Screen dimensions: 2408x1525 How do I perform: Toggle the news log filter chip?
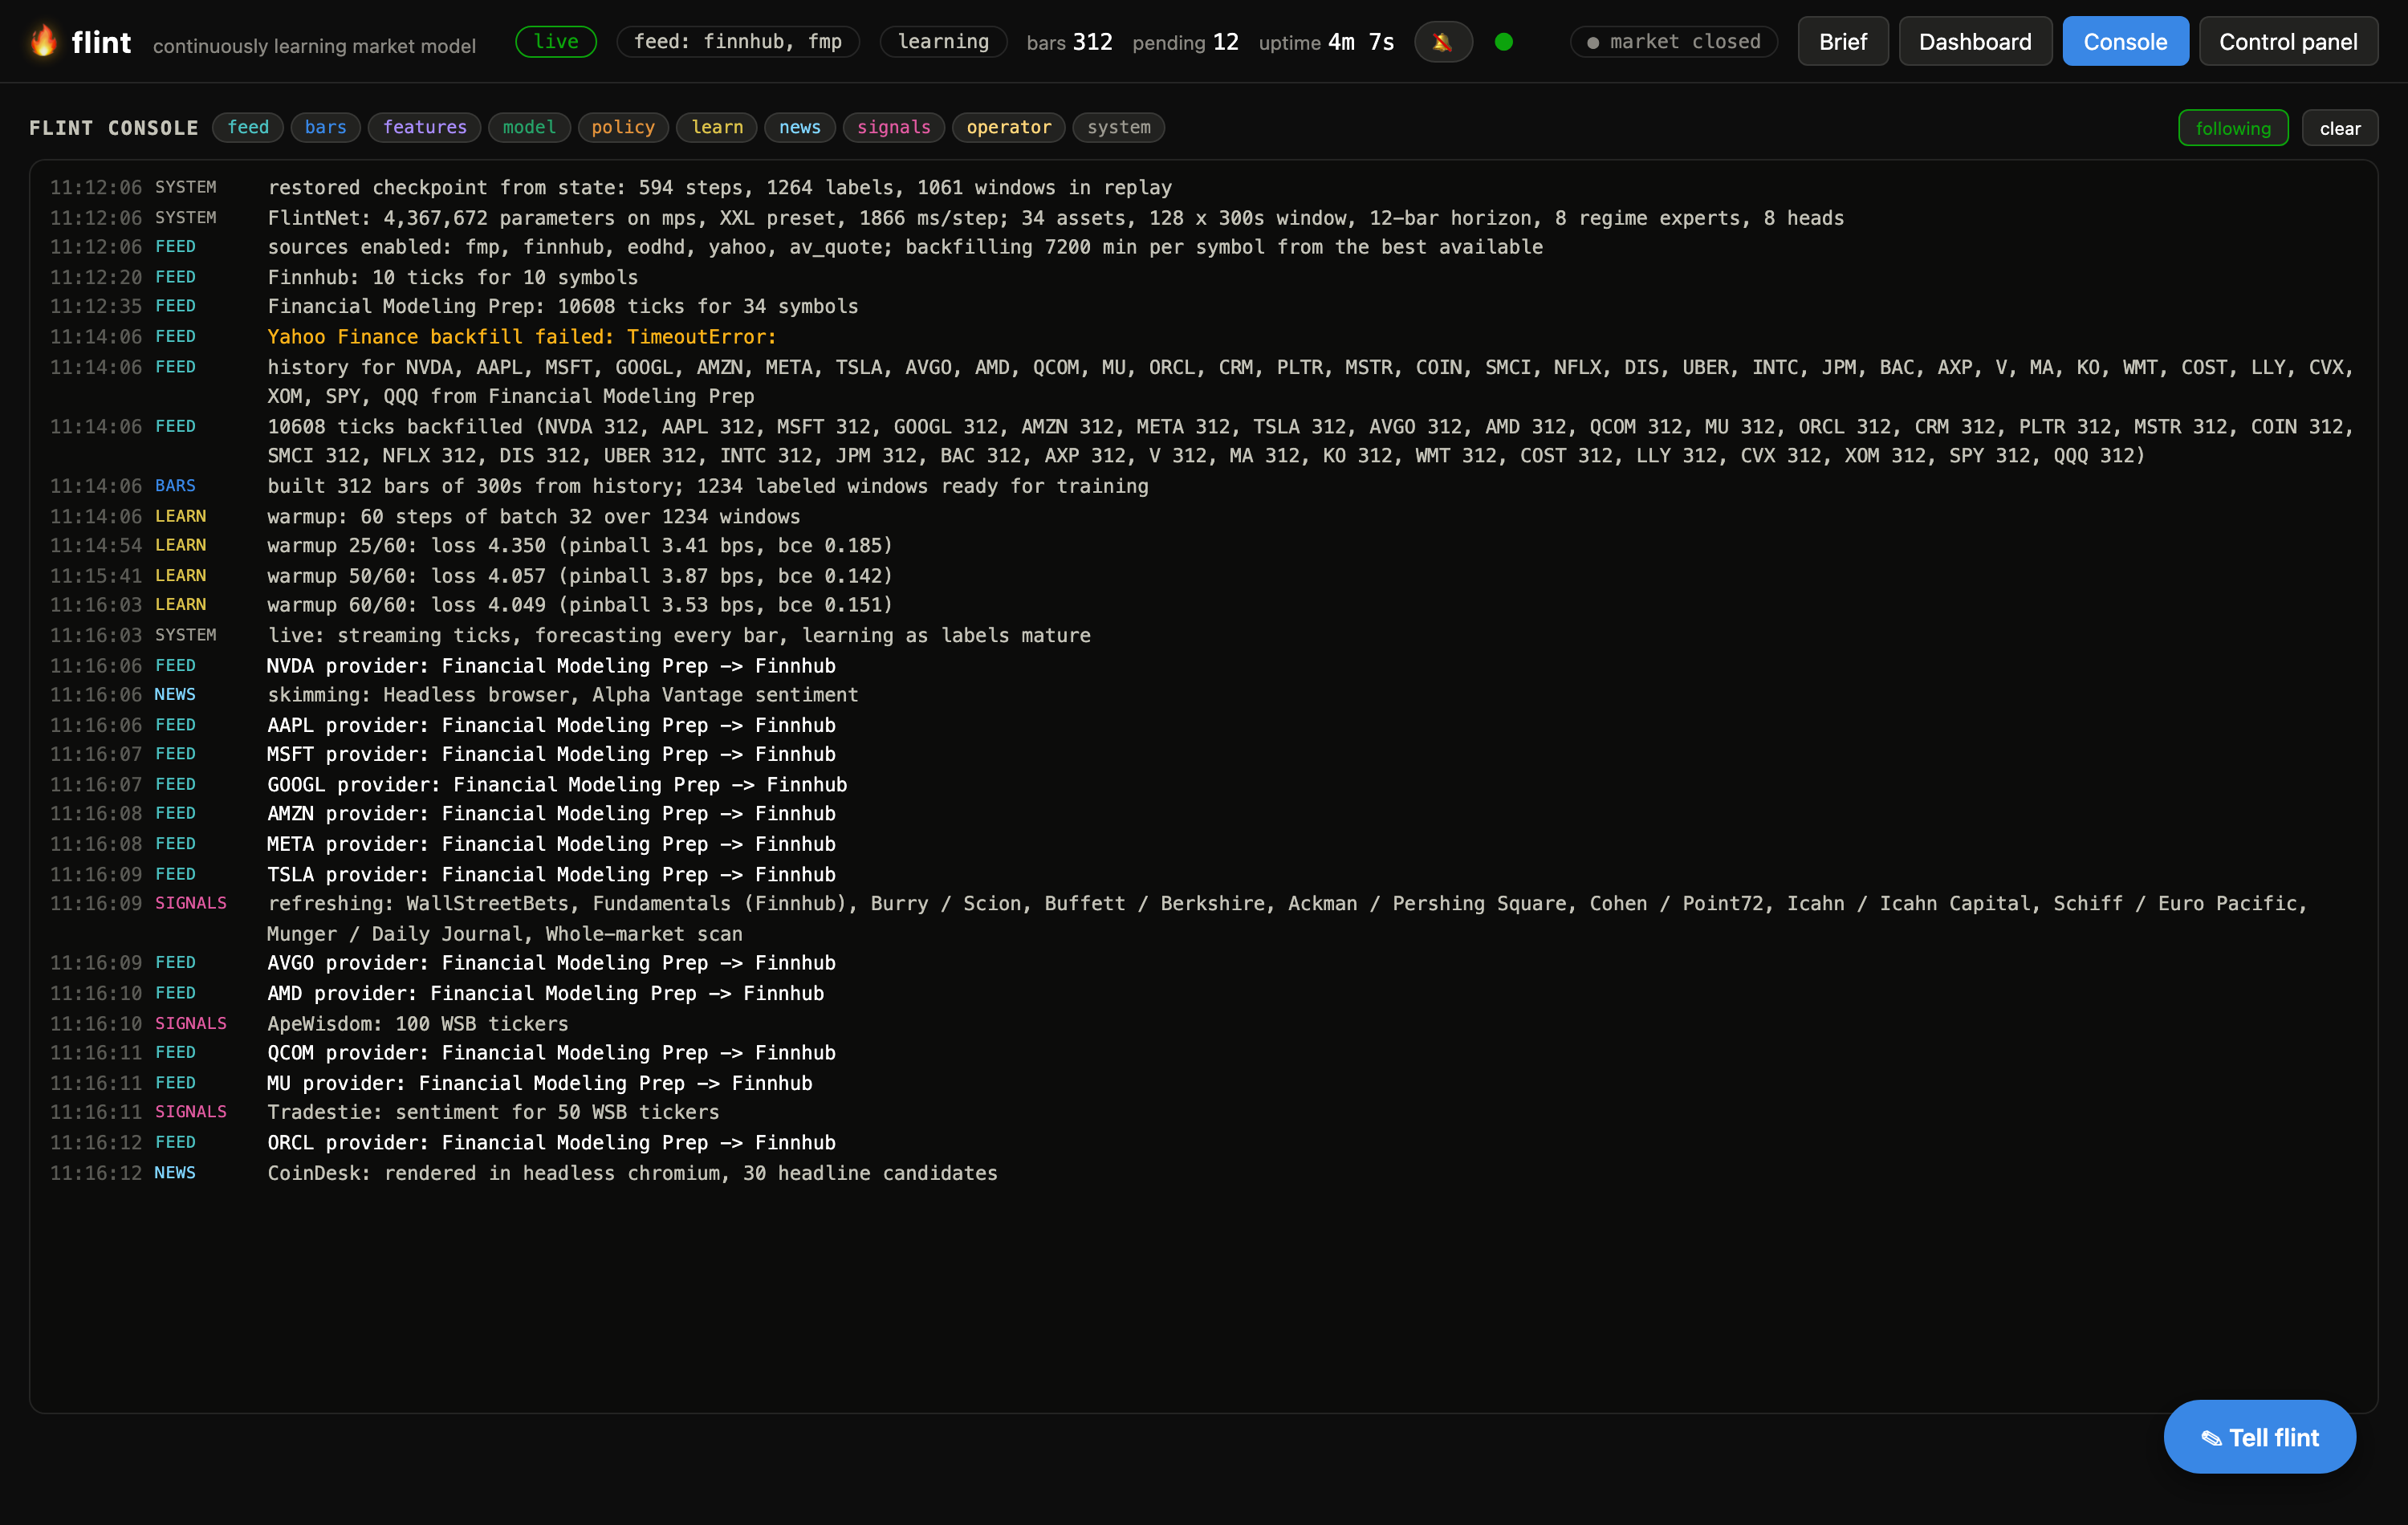[x=800, y=127]
